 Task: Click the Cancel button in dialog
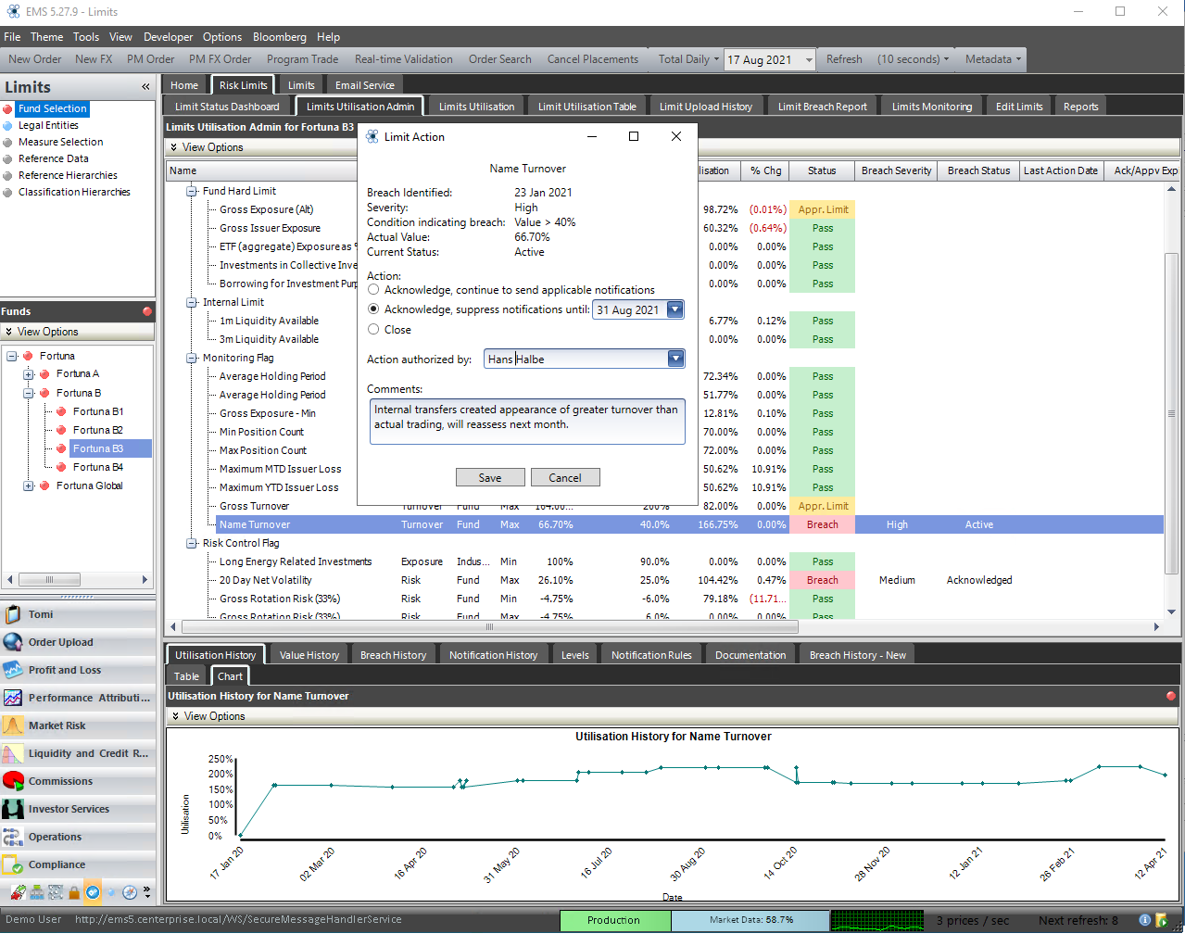564,478
